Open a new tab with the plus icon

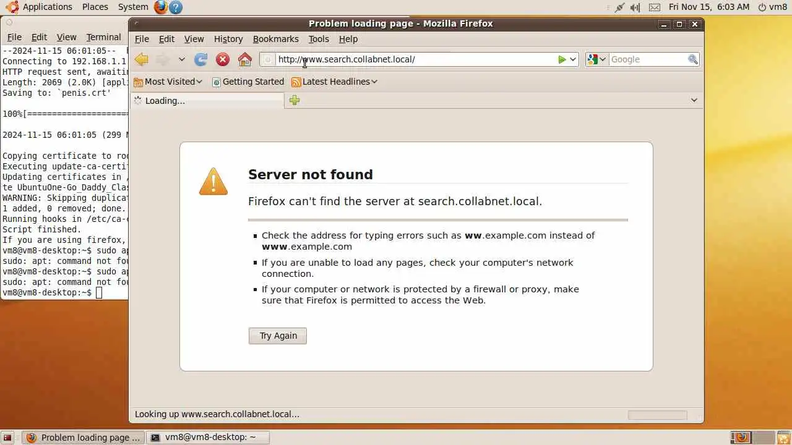pos(295,100)
